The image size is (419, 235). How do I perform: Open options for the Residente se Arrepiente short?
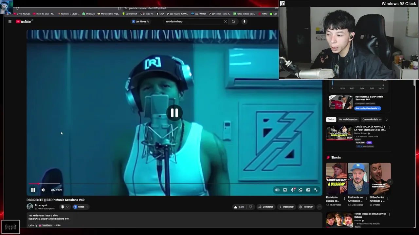(x=366, y=198)
